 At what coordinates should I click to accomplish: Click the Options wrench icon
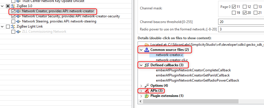coord(147,86)
